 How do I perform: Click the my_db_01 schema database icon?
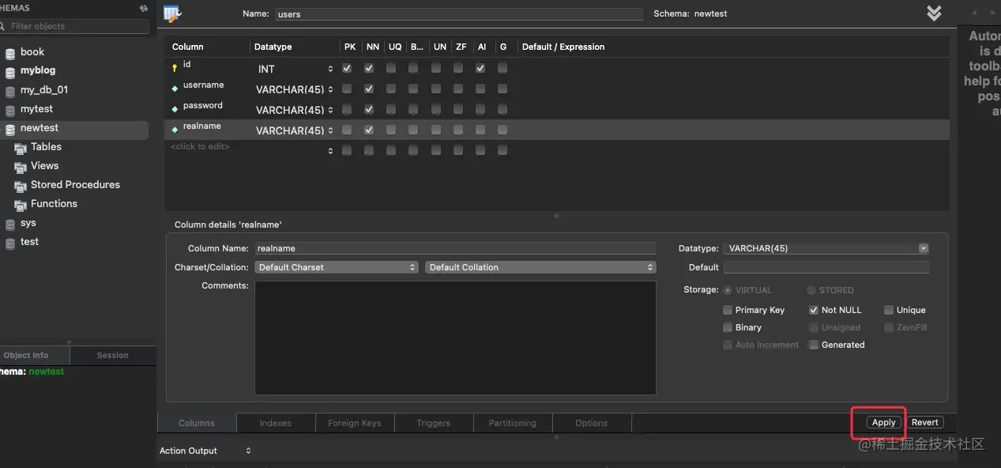[10, 92]
